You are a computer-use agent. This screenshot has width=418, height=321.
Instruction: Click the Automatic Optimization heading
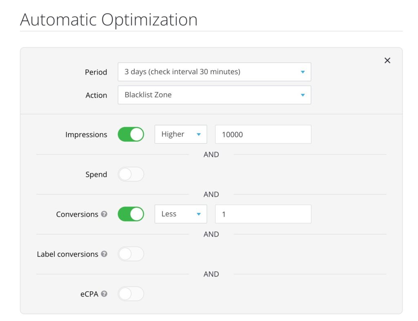coord(109,20)
